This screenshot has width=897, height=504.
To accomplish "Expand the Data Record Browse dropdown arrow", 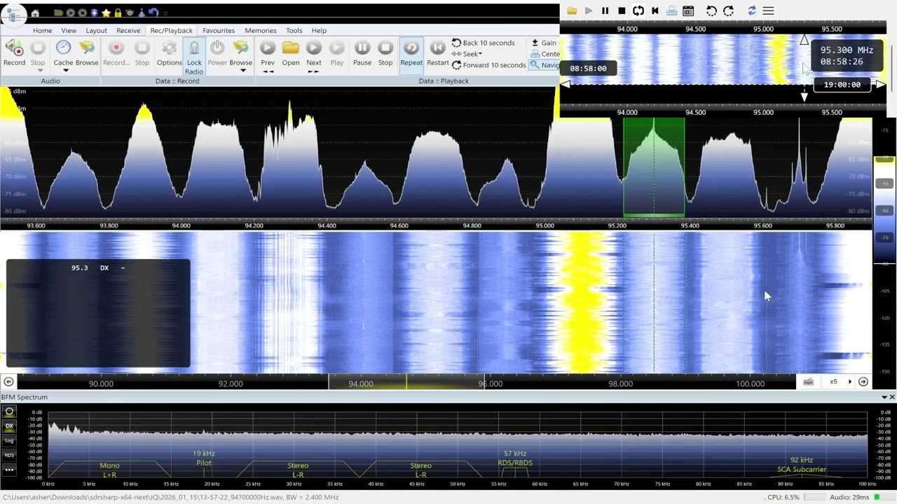I will pyautogui.click(x=243, y=71).
